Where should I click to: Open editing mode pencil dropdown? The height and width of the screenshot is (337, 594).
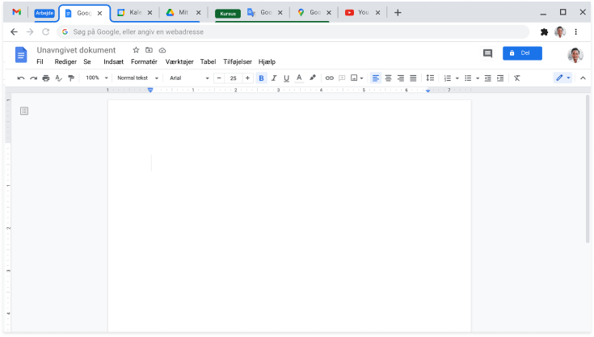(563, 78)
